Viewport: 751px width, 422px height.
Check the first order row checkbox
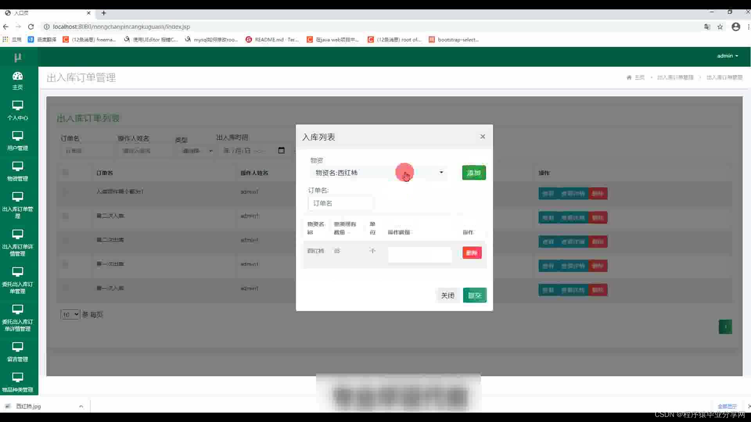point(65,191)
